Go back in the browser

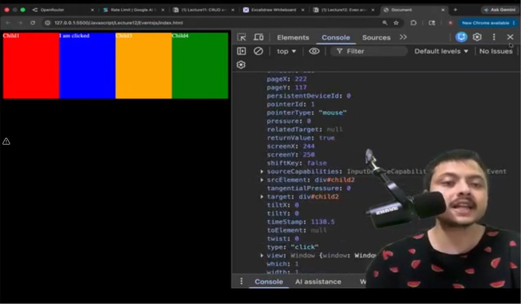8,23
